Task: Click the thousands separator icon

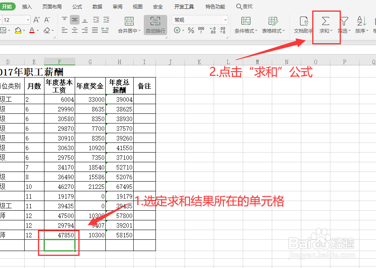Action: coord(200,31)
